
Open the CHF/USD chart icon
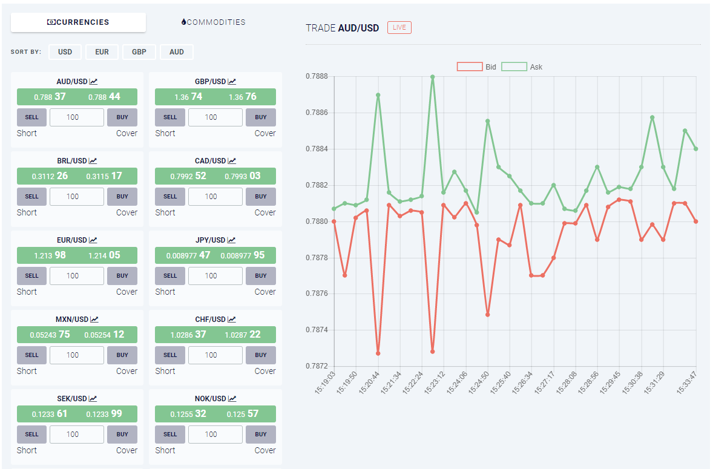233,319
